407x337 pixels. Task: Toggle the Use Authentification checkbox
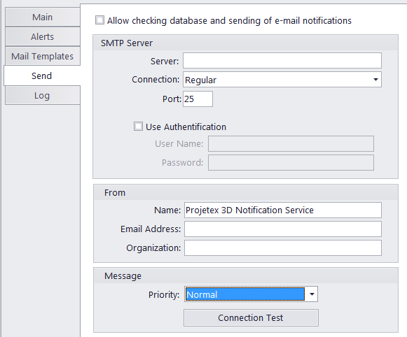coord(138,127)
